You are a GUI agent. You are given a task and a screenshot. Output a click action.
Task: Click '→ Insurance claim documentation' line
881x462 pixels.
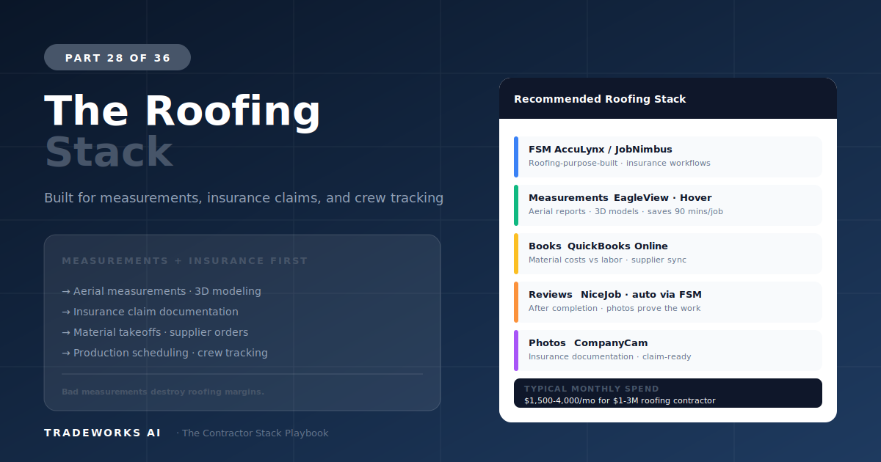pyautogui.click(x=150, y=312)
